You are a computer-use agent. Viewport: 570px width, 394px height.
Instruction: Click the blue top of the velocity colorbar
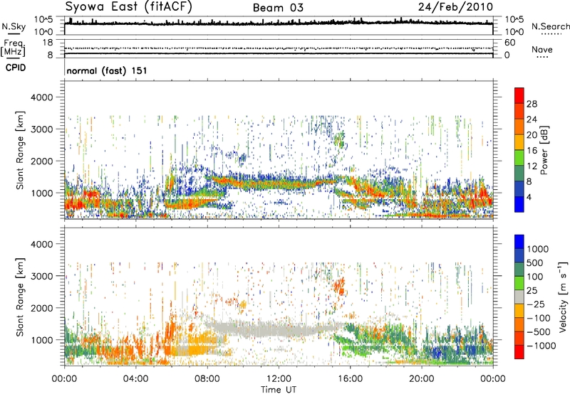(519, 242)
